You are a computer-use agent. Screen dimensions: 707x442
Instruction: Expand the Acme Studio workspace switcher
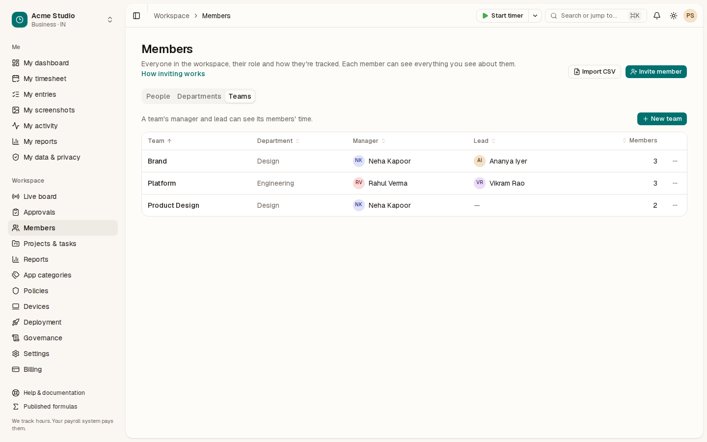click(x=110, y=20)
